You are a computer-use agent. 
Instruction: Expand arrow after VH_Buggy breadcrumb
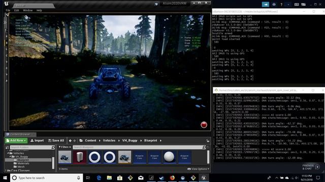point(141,141)
